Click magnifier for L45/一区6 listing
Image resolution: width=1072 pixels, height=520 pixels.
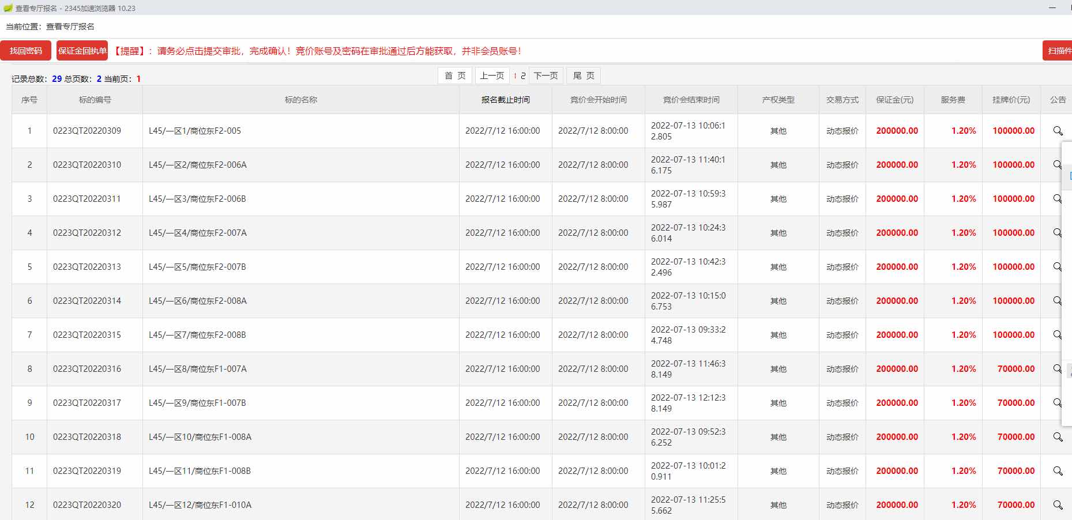[x=1057, y=301]
